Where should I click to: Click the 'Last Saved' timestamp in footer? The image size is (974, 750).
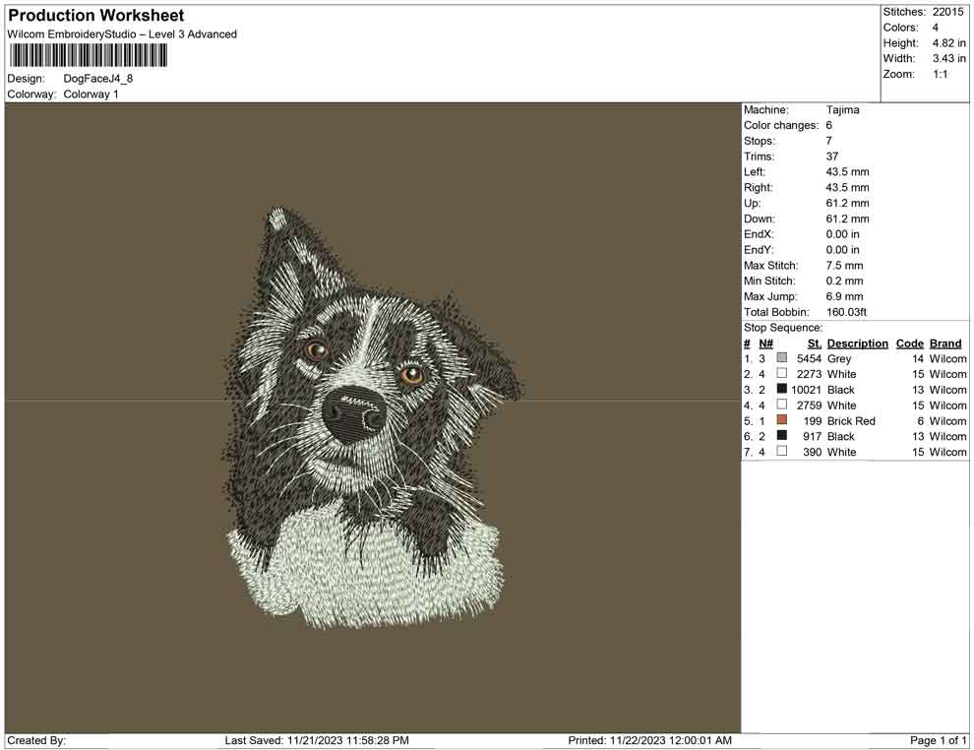pos(317,740)
